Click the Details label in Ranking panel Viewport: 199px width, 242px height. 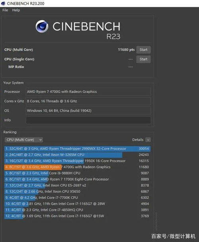138,140
